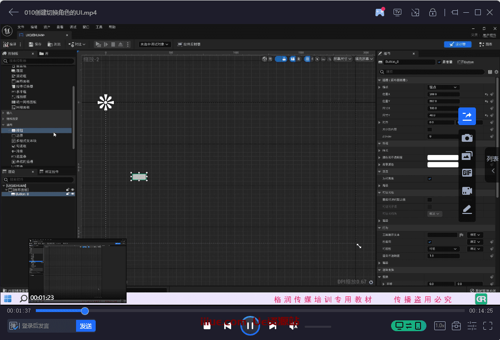The height and width of the screenshot is (340, 500).
Task: Click the details panel settings gear
Action: click(496, 72)
